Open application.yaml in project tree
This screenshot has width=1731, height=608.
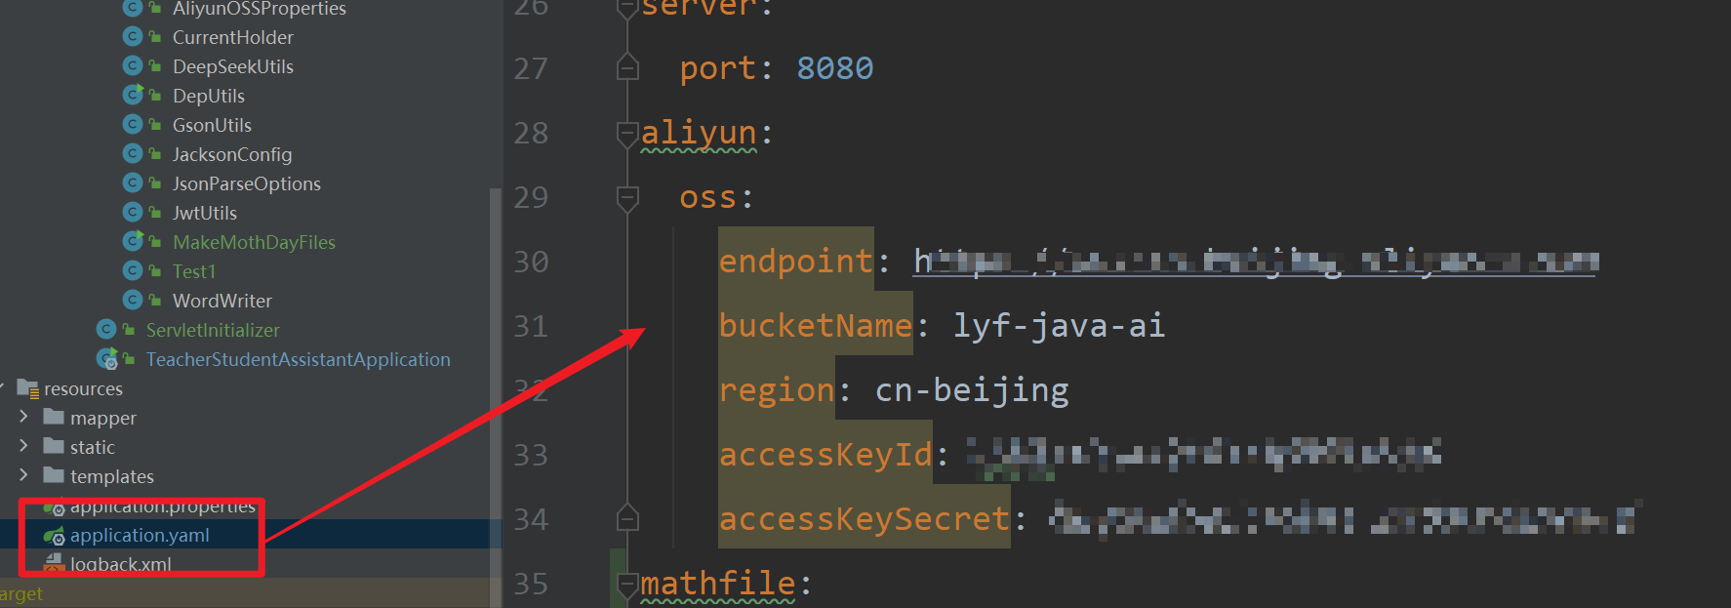point(140,535)
